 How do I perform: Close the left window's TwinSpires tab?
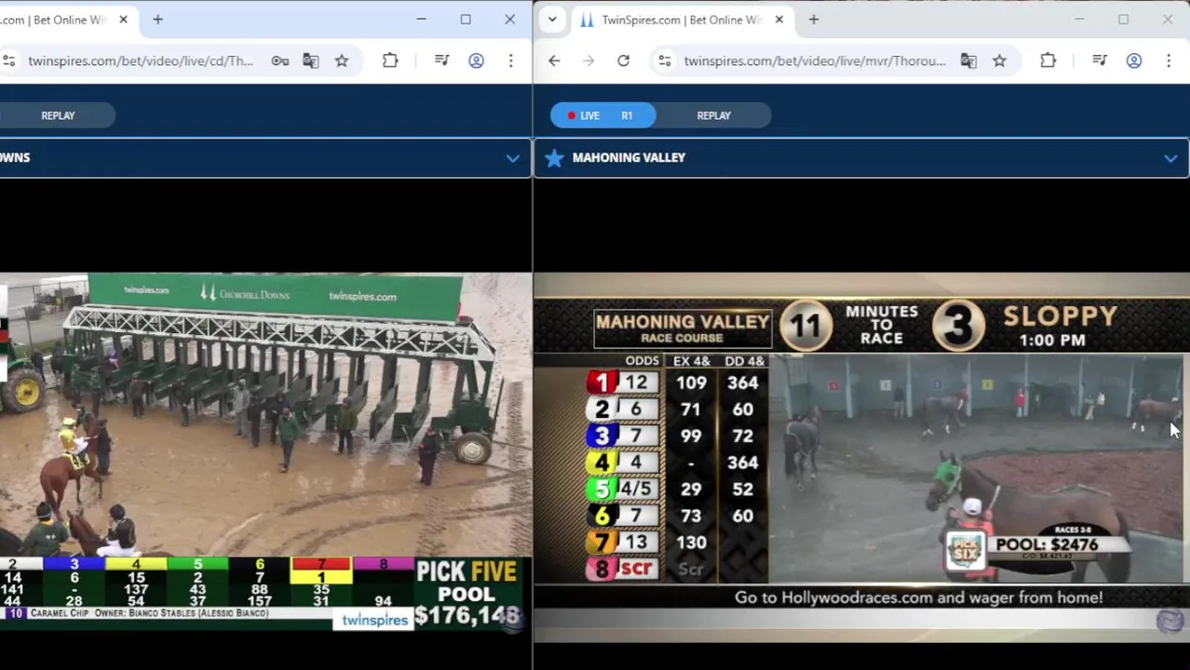(123, 20)
